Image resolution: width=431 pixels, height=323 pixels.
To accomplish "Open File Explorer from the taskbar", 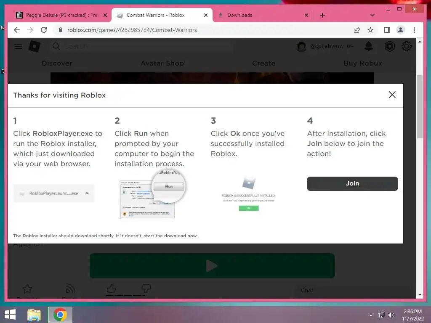I will 34,315.
